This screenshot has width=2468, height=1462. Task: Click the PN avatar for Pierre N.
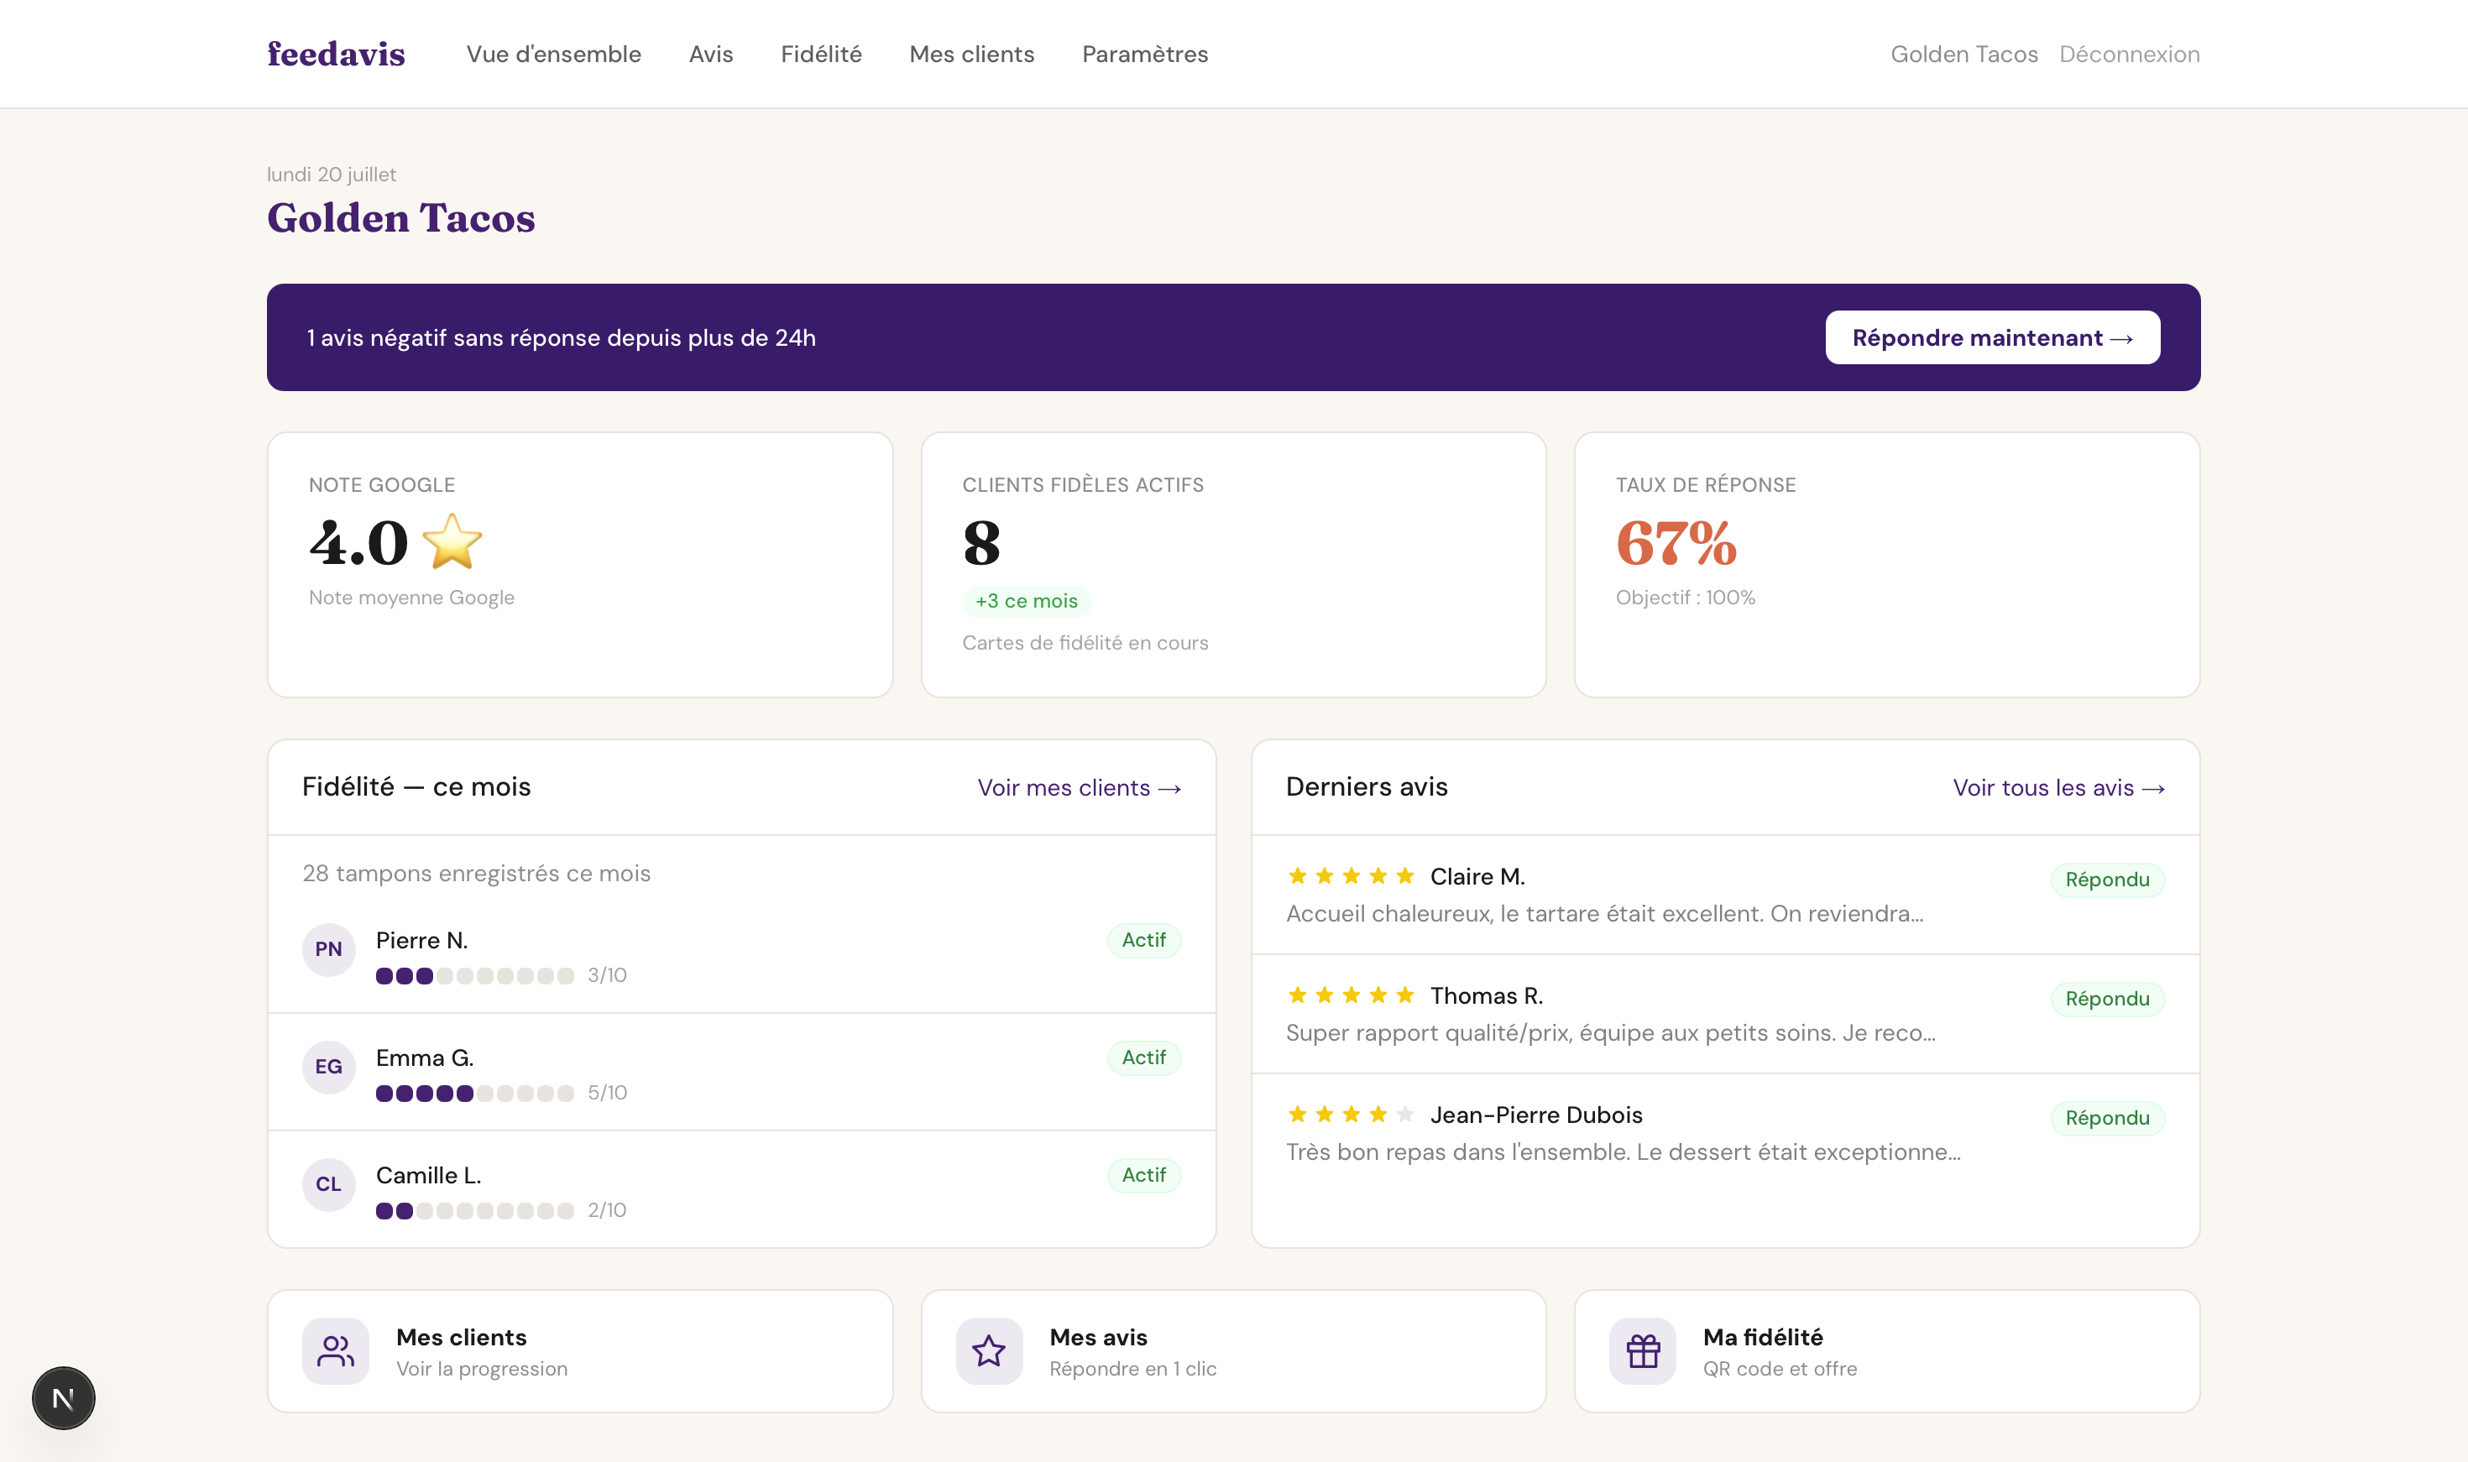(328, 950)
